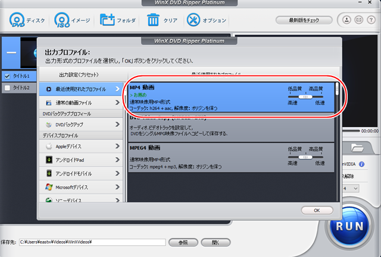This screenshot has height=257, width=381.
Task: Select 通常の動画ファイル category
Action: (81, 103)
